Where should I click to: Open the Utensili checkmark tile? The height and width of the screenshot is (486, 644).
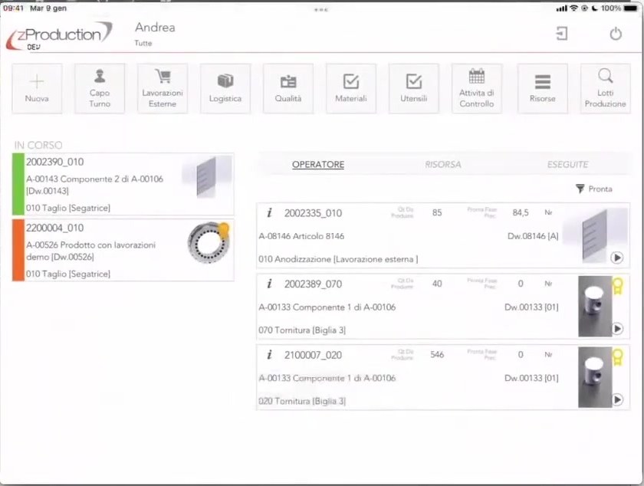pos(414,88)
